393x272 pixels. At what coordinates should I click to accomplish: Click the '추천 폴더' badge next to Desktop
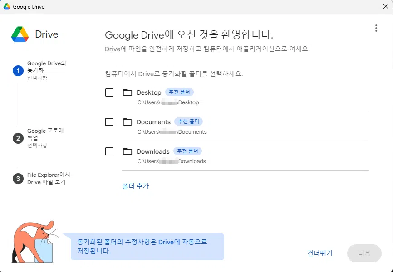coord(180,92)
